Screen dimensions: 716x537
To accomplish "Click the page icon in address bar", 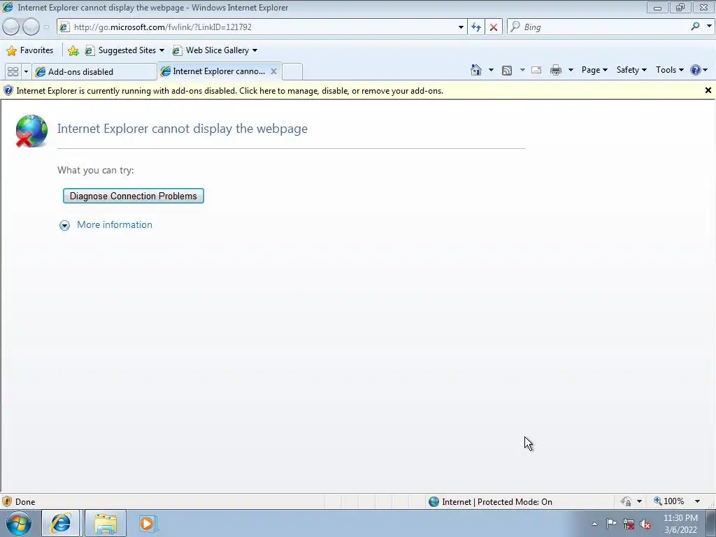I will 64,27.
